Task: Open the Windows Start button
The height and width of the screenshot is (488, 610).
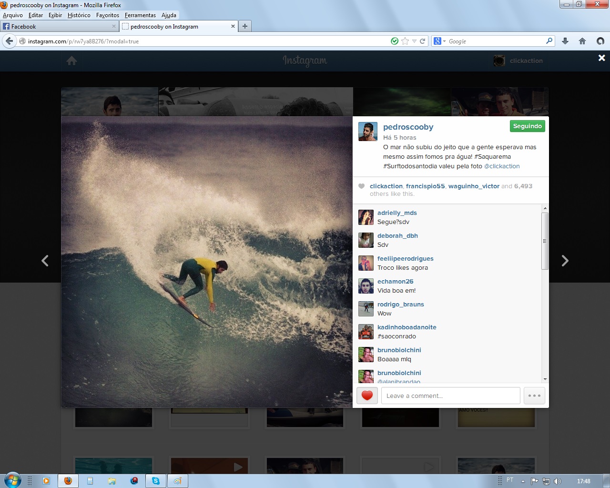Action: (x=12, y=480)
